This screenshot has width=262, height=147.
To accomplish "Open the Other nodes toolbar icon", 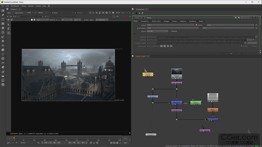I will pos(3,76).
